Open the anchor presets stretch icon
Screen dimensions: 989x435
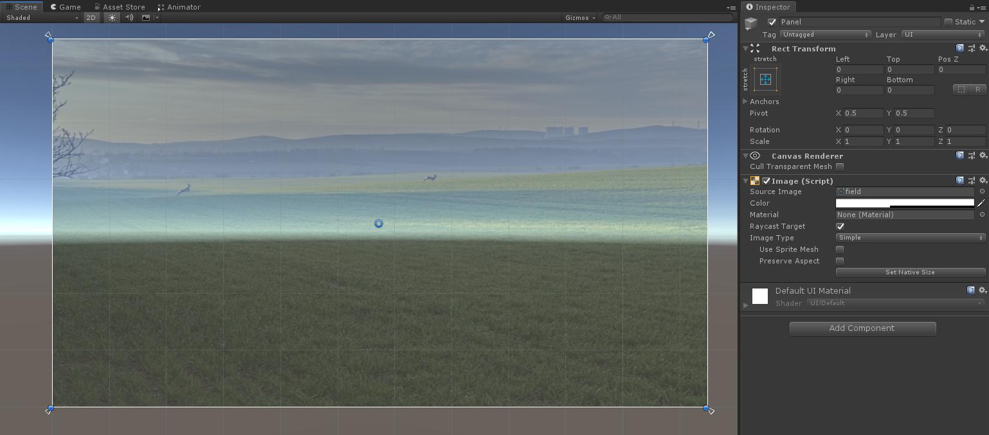[x=765, y=79]
